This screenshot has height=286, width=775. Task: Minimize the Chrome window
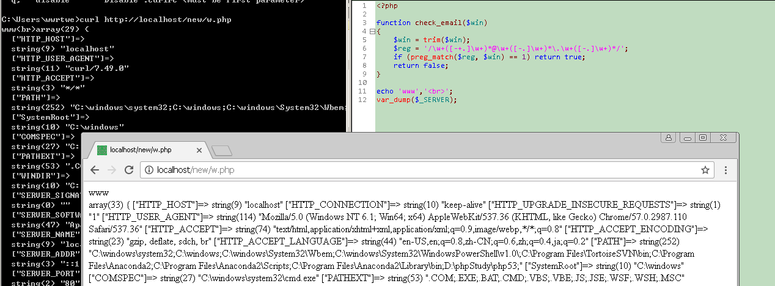(x=686, y=137)
